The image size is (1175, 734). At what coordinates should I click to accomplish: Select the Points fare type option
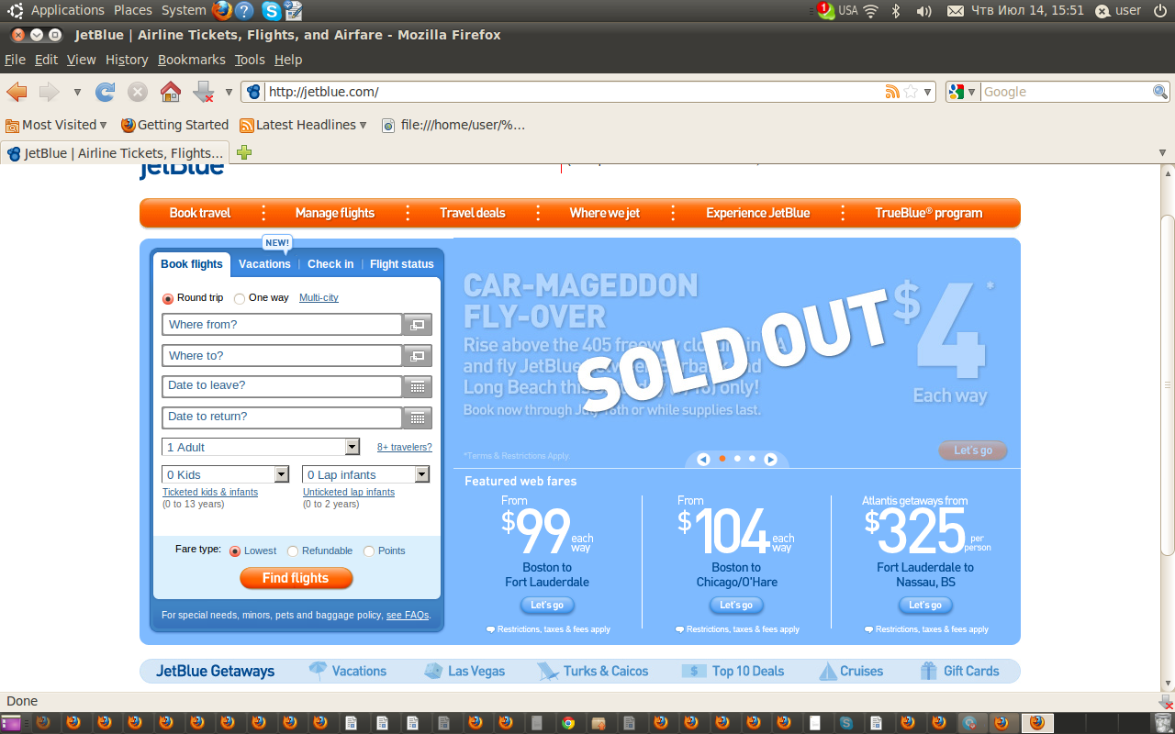click(369, 551)
